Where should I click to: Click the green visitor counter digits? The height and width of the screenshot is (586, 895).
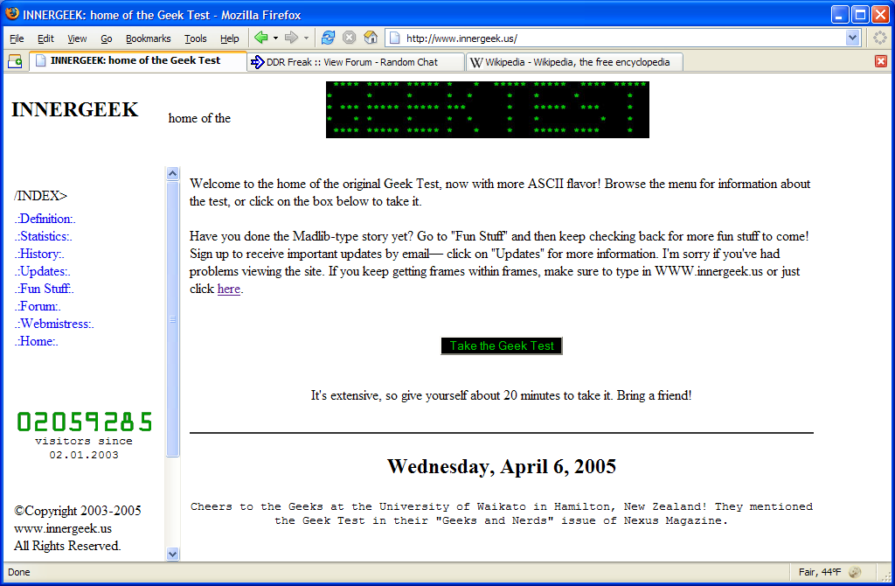85,422
